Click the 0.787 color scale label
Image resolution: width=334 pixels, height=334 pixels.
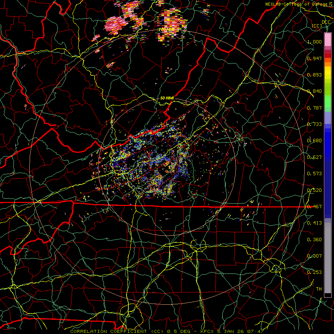[x=314, y=108]
